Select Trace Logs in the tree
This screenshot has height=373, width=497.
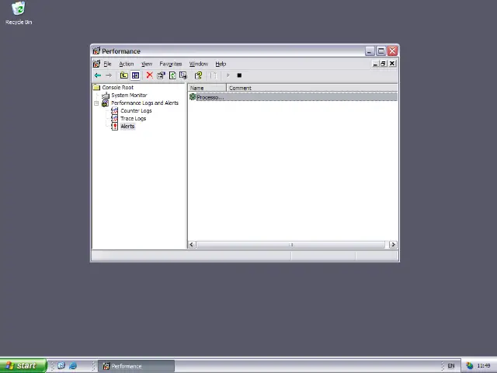tap(133, 119)
